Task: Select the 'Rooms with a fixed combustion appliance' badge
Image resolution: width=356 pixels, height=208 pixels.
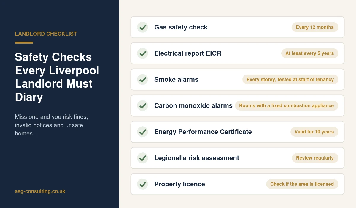Action: tap(287, 106)
